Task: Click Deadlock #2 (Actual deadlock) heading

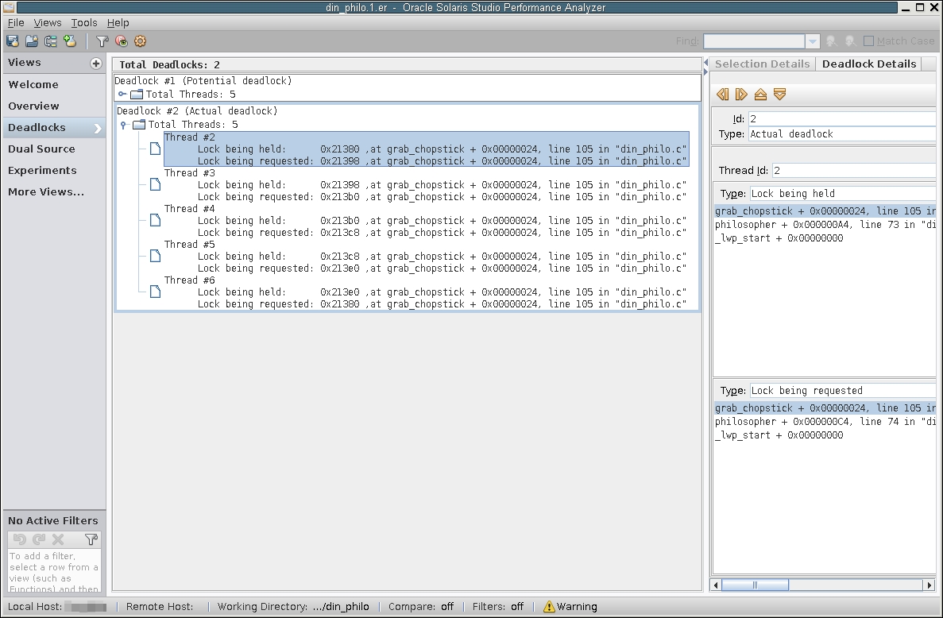Action: (x=197, y=111)
